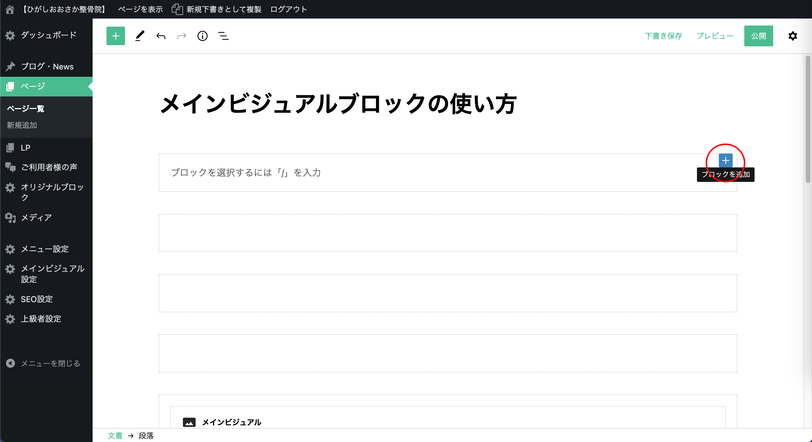Image resolution: width=812 pixels, height=442 pixels.
Task: Click 新規追加 under the pages submenu
Action: coord(22,125)
